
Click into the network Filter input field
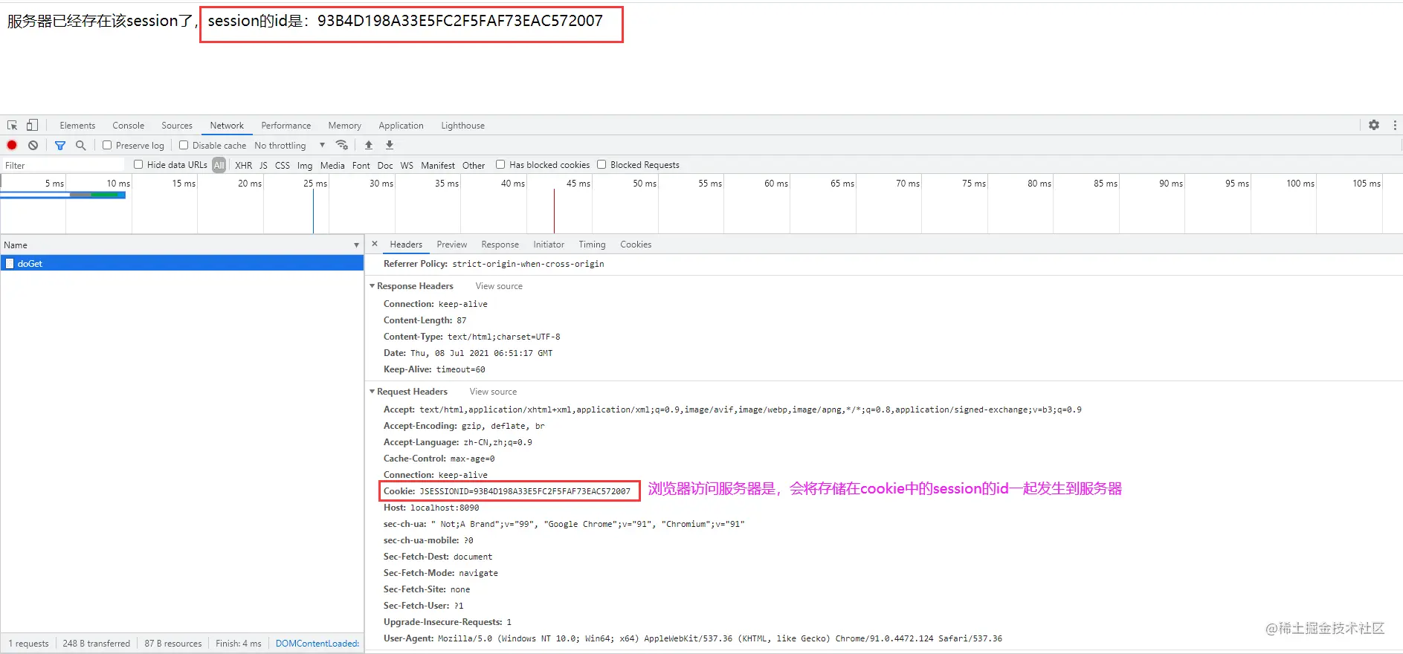point(63,165)
